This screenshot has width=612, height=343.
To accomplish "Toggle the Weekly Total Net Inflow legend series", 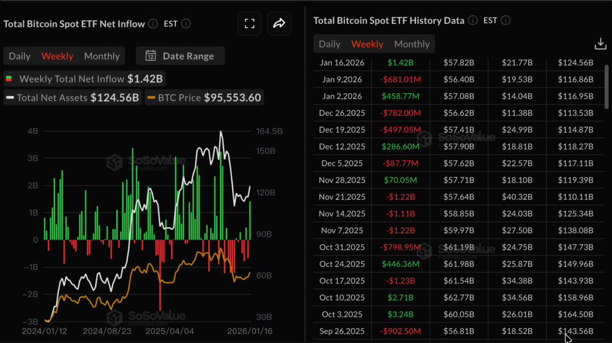I will (84, 78).
